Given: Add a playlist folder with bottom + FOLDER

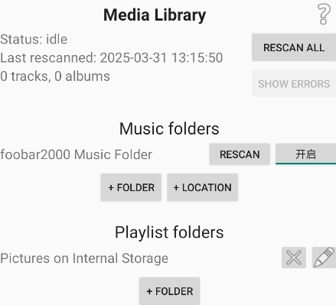Looking at the screenshot, I should point(169,291).
